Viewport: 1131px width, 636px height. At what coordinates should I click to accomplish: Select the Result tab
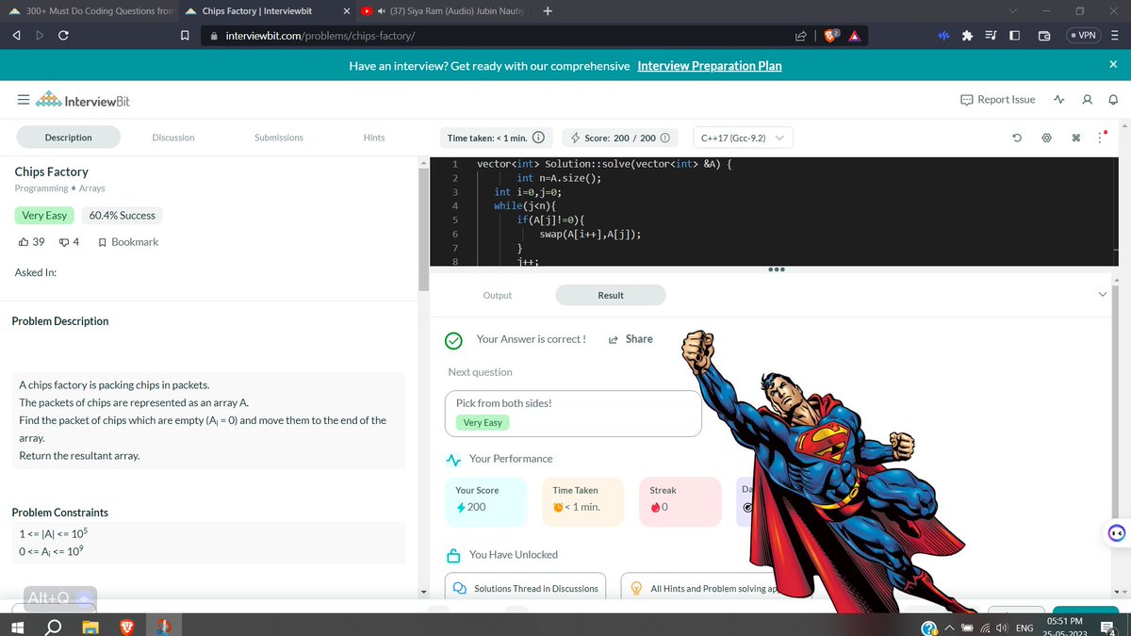click(611, 296)
